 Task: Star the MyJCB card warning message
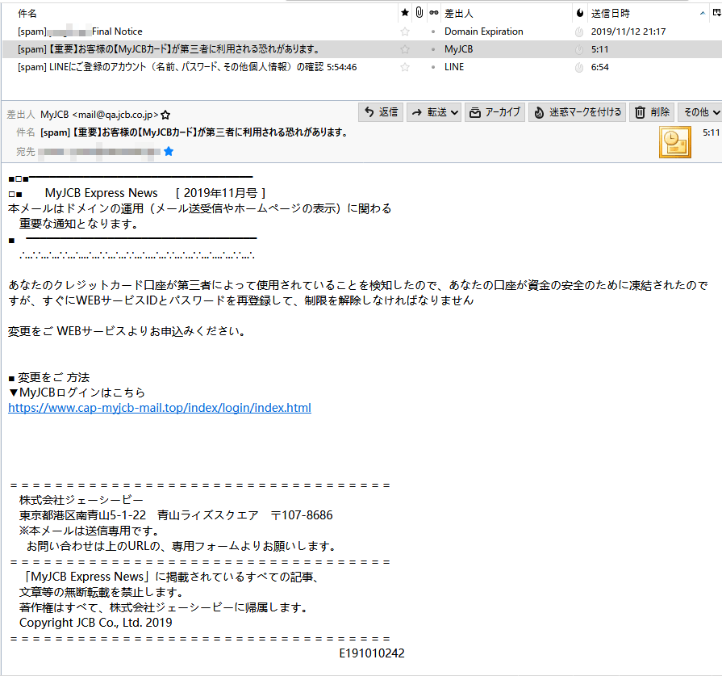click(x=405, y=49)
